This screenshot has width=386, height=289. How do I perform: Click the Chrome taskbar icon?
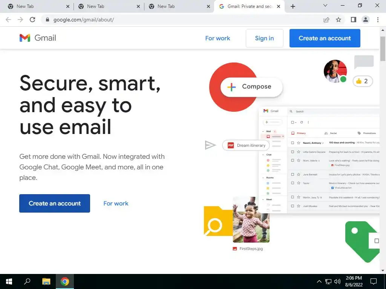click(x=65, y=281)
